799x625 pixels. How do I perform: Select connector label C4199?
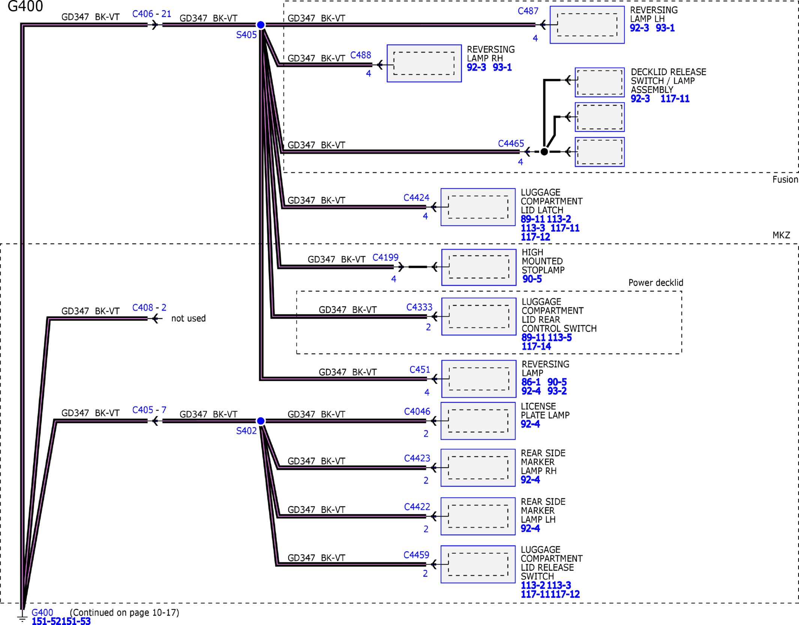385,257
